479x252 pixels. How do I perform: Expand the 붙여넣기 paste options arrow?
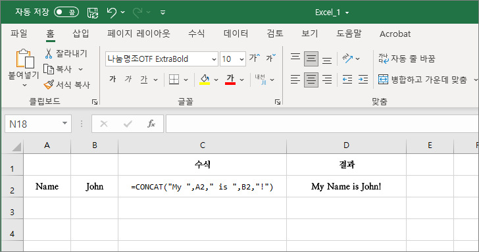pos(25,86)
